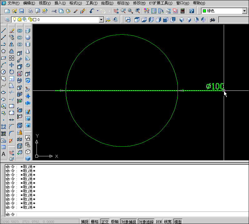This screenshot has height=224, width=249.
Task: Select the Multiline Text A tool
Action: click(x=3, y=154)
